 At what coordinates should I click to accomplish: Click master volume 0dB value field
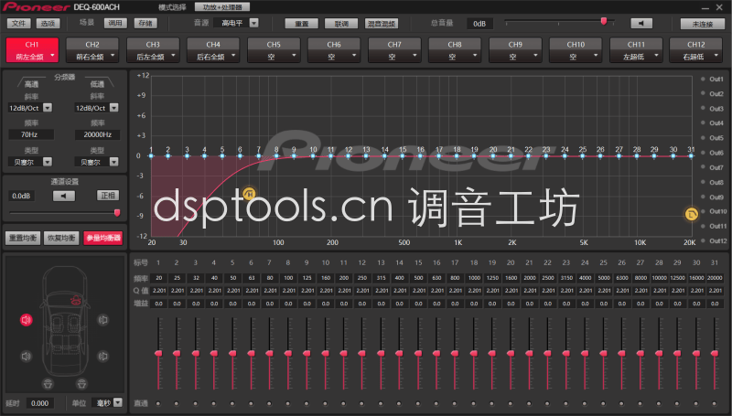479,24
